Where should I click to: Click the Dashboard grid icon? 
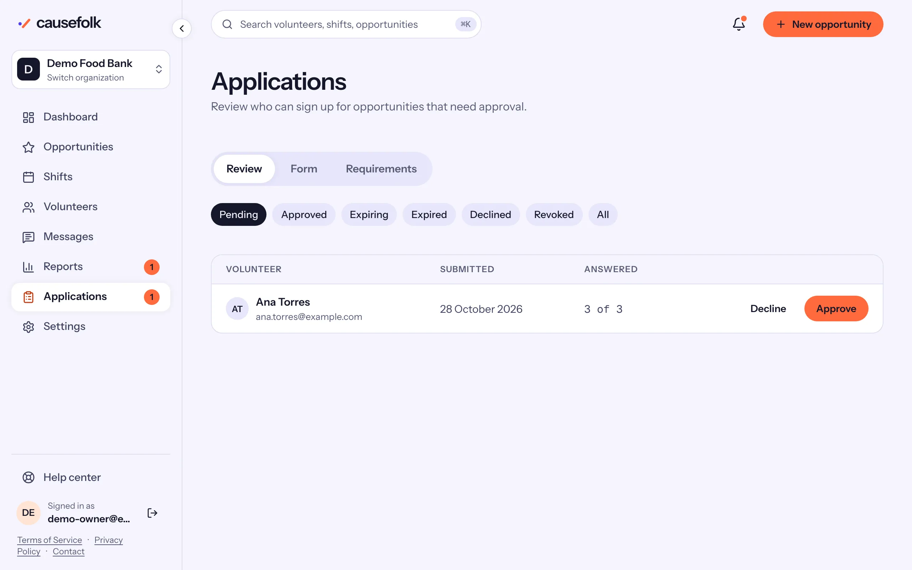(28, 117)
